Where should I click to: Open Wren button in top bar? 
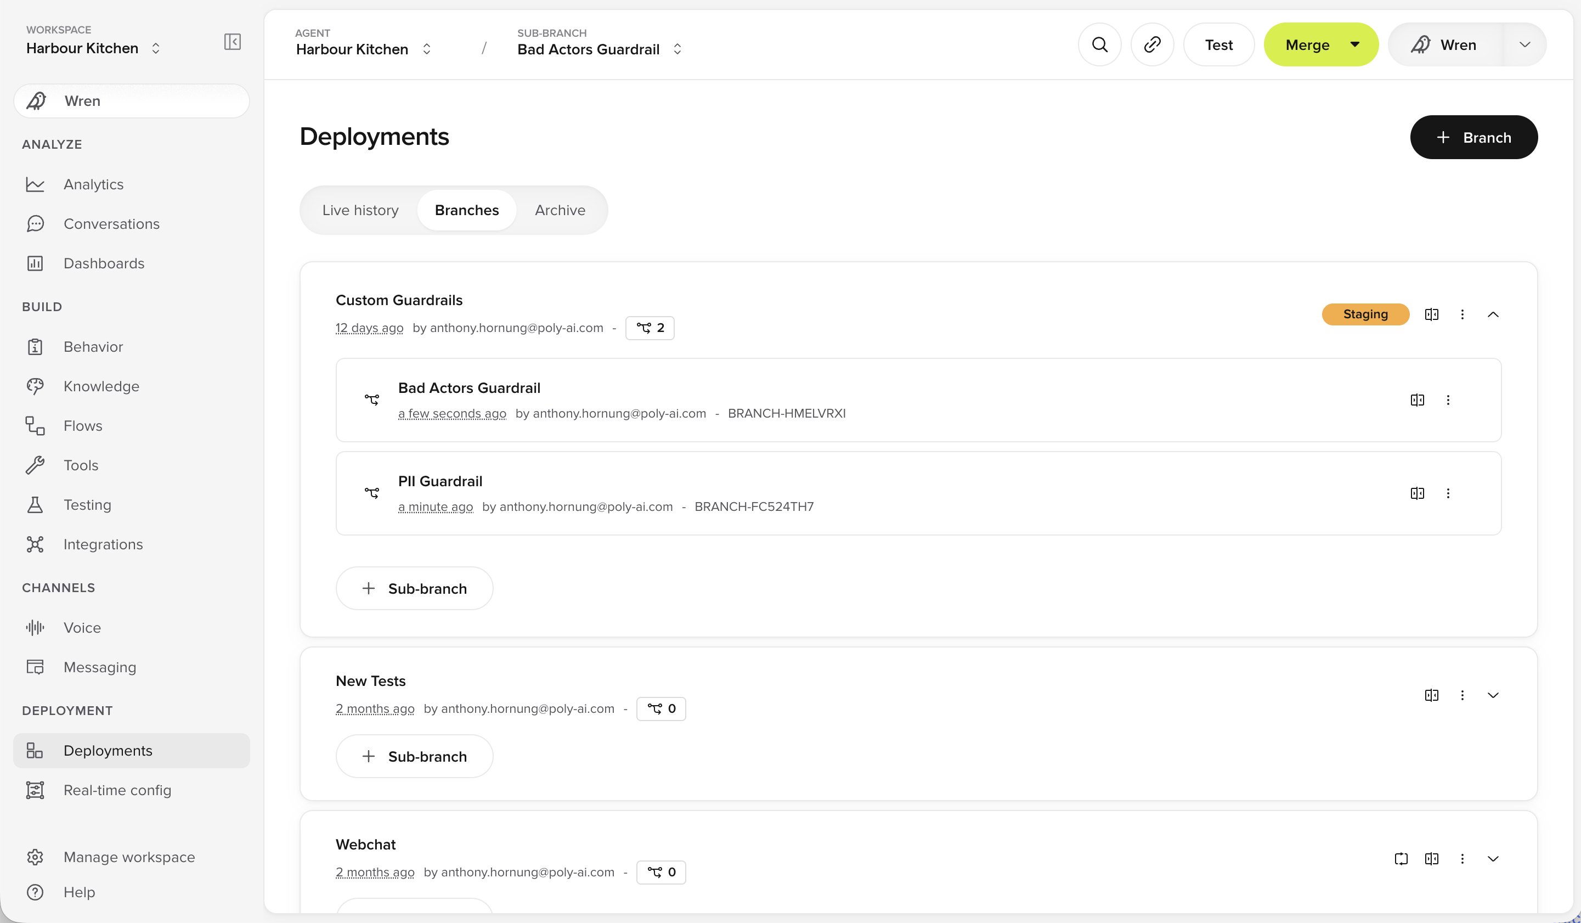pyautogui.click(x=1446, y=44)
